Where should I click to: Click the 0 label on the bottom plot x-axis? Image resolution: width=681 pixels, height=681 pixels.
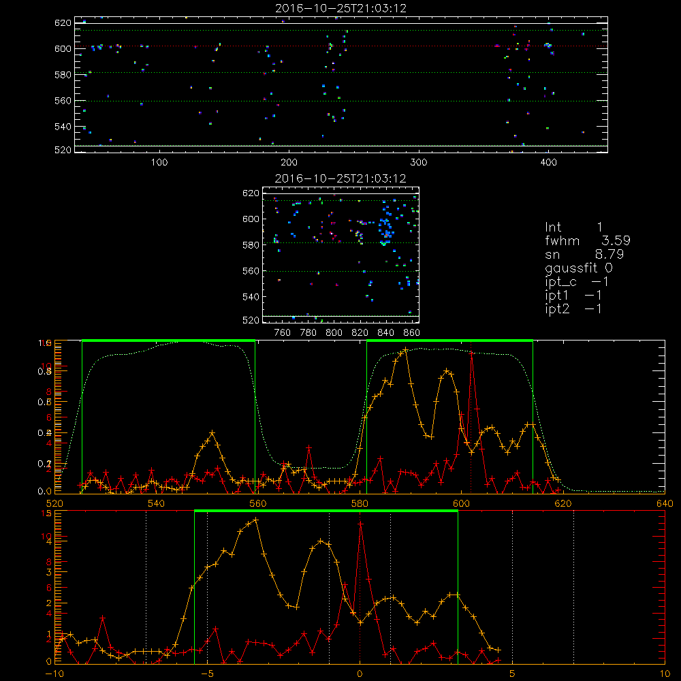[360, 674]
